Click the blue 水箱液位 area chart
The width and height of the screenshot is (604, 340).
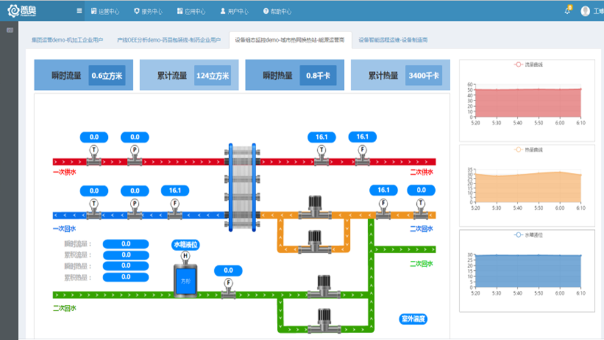coord(528,271)
